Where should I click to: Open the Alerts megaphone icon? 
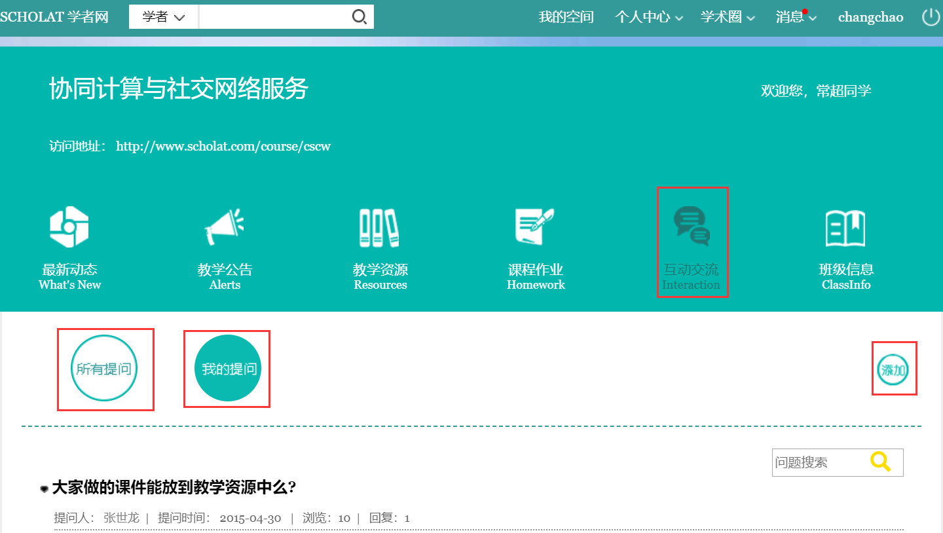click(225, 227)
